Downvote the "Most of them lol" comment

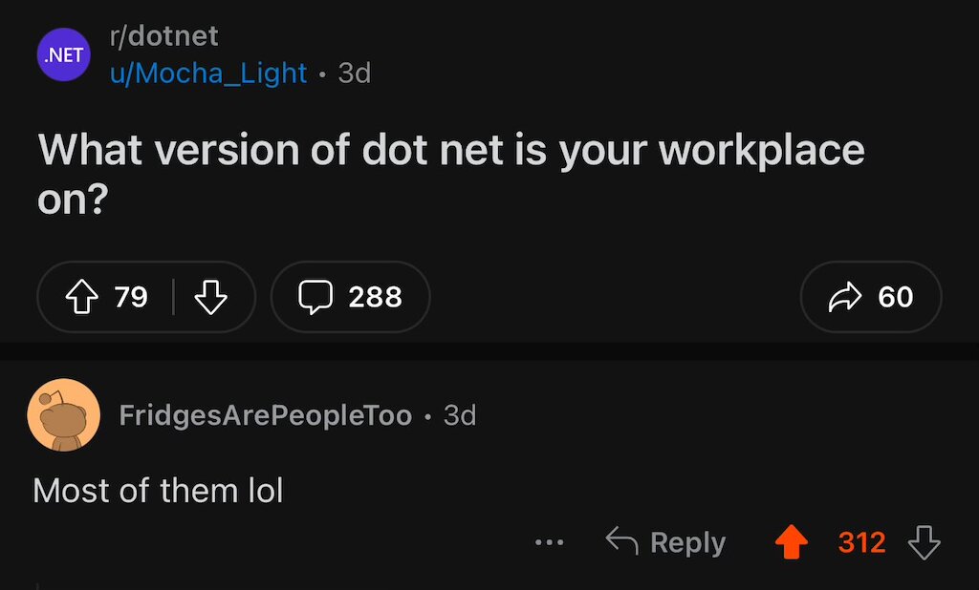[924, 543]
